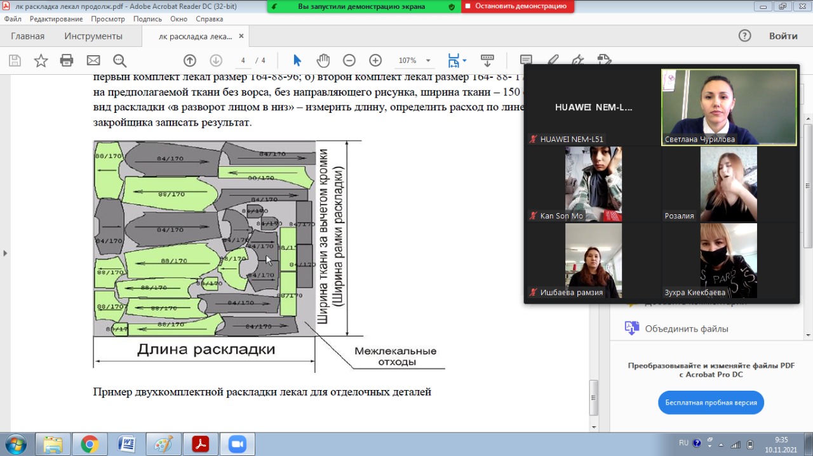
Task: Send the file by email with the envelope icon
Action: pyautogui.click(x=93, y=61)
